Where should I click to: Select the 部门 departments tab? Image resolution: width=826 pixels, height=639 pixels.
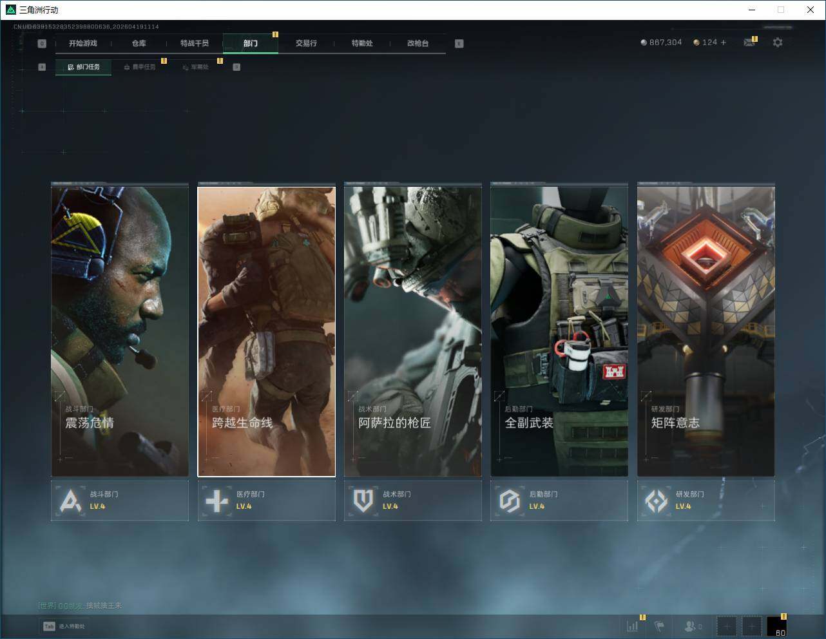pos(251,43)
